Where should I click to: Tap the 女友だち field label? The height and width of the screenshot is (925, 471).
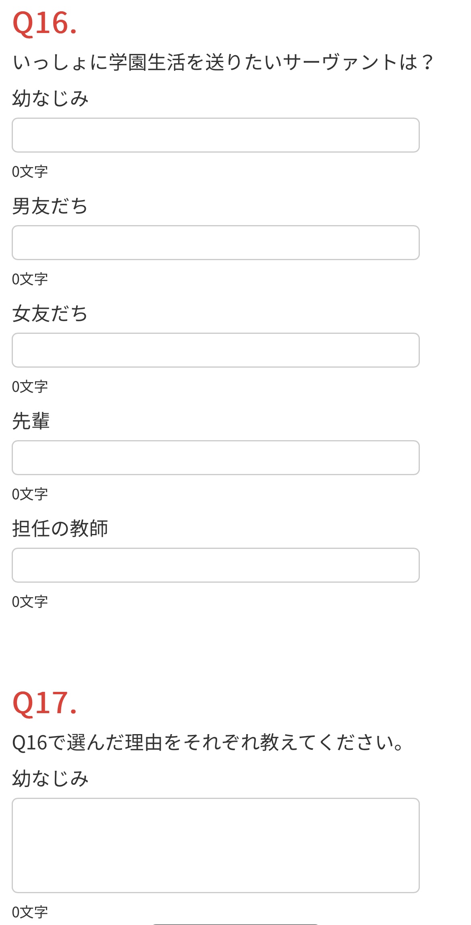(x=50, y=314)
